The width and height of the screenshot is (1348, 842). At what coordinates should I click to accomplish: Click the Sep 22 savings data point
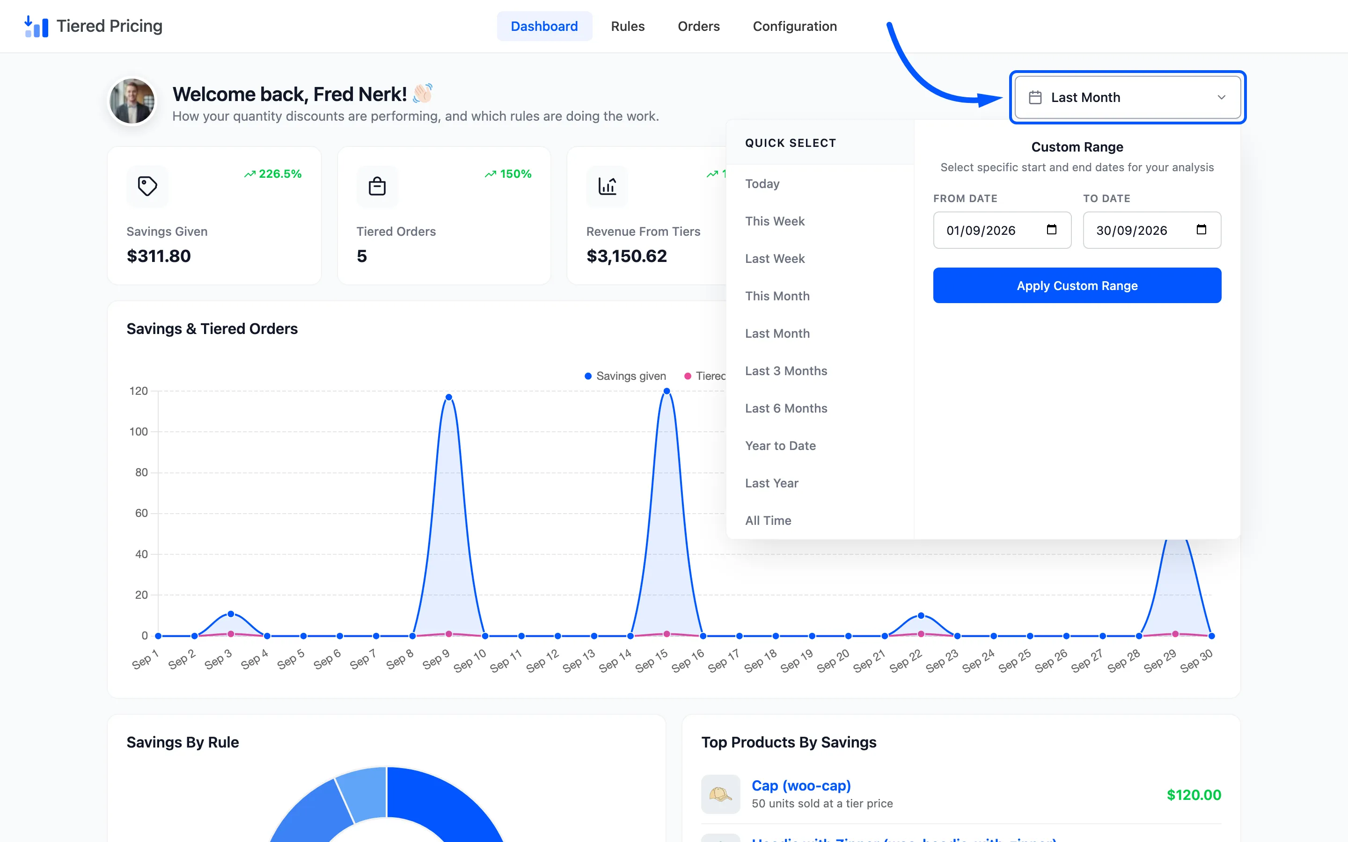point(921,615)
